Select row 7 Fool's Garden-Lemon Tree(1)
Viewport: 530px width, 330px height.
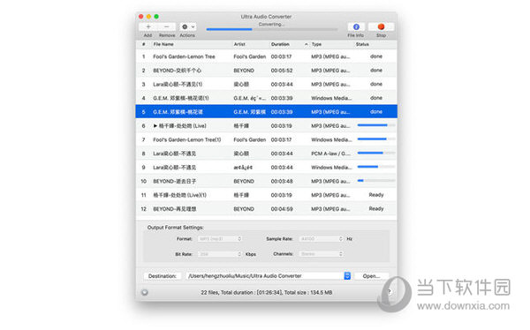pyautogui.click(x=187, y=139)
